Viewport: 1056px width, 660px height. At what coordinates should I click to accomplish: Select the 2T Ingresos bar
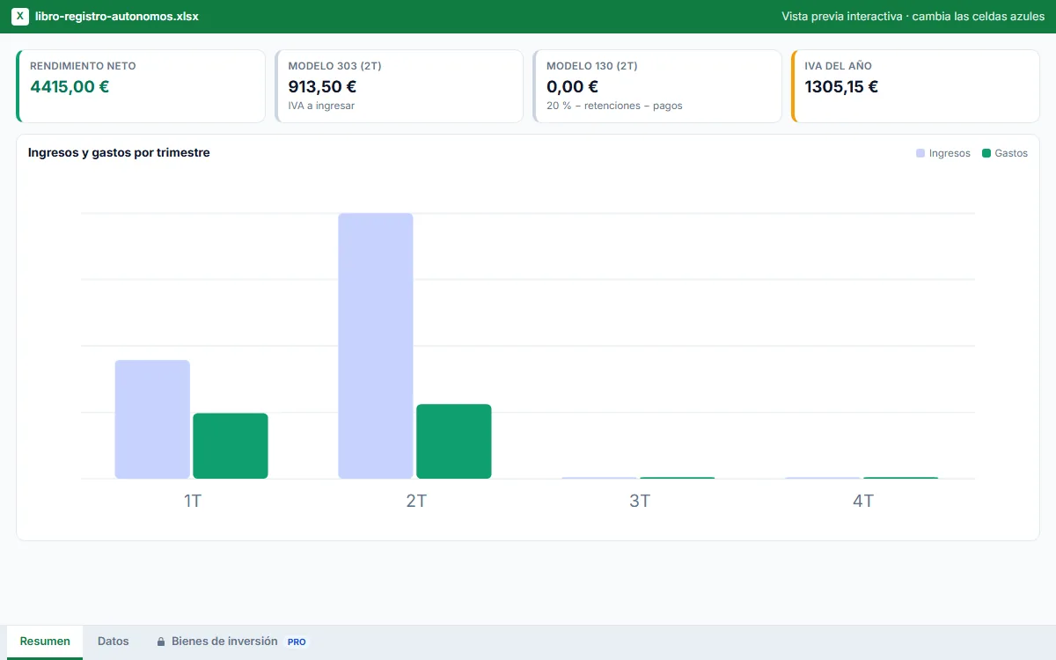coord(376,346)
